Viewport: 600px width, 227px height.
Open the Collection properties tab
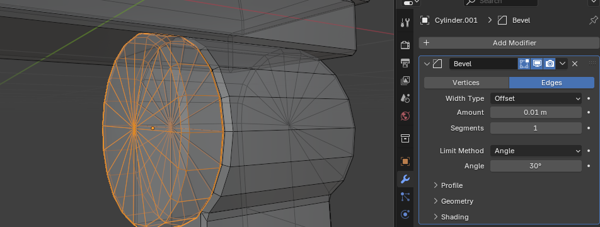click(x=405, y=138)
